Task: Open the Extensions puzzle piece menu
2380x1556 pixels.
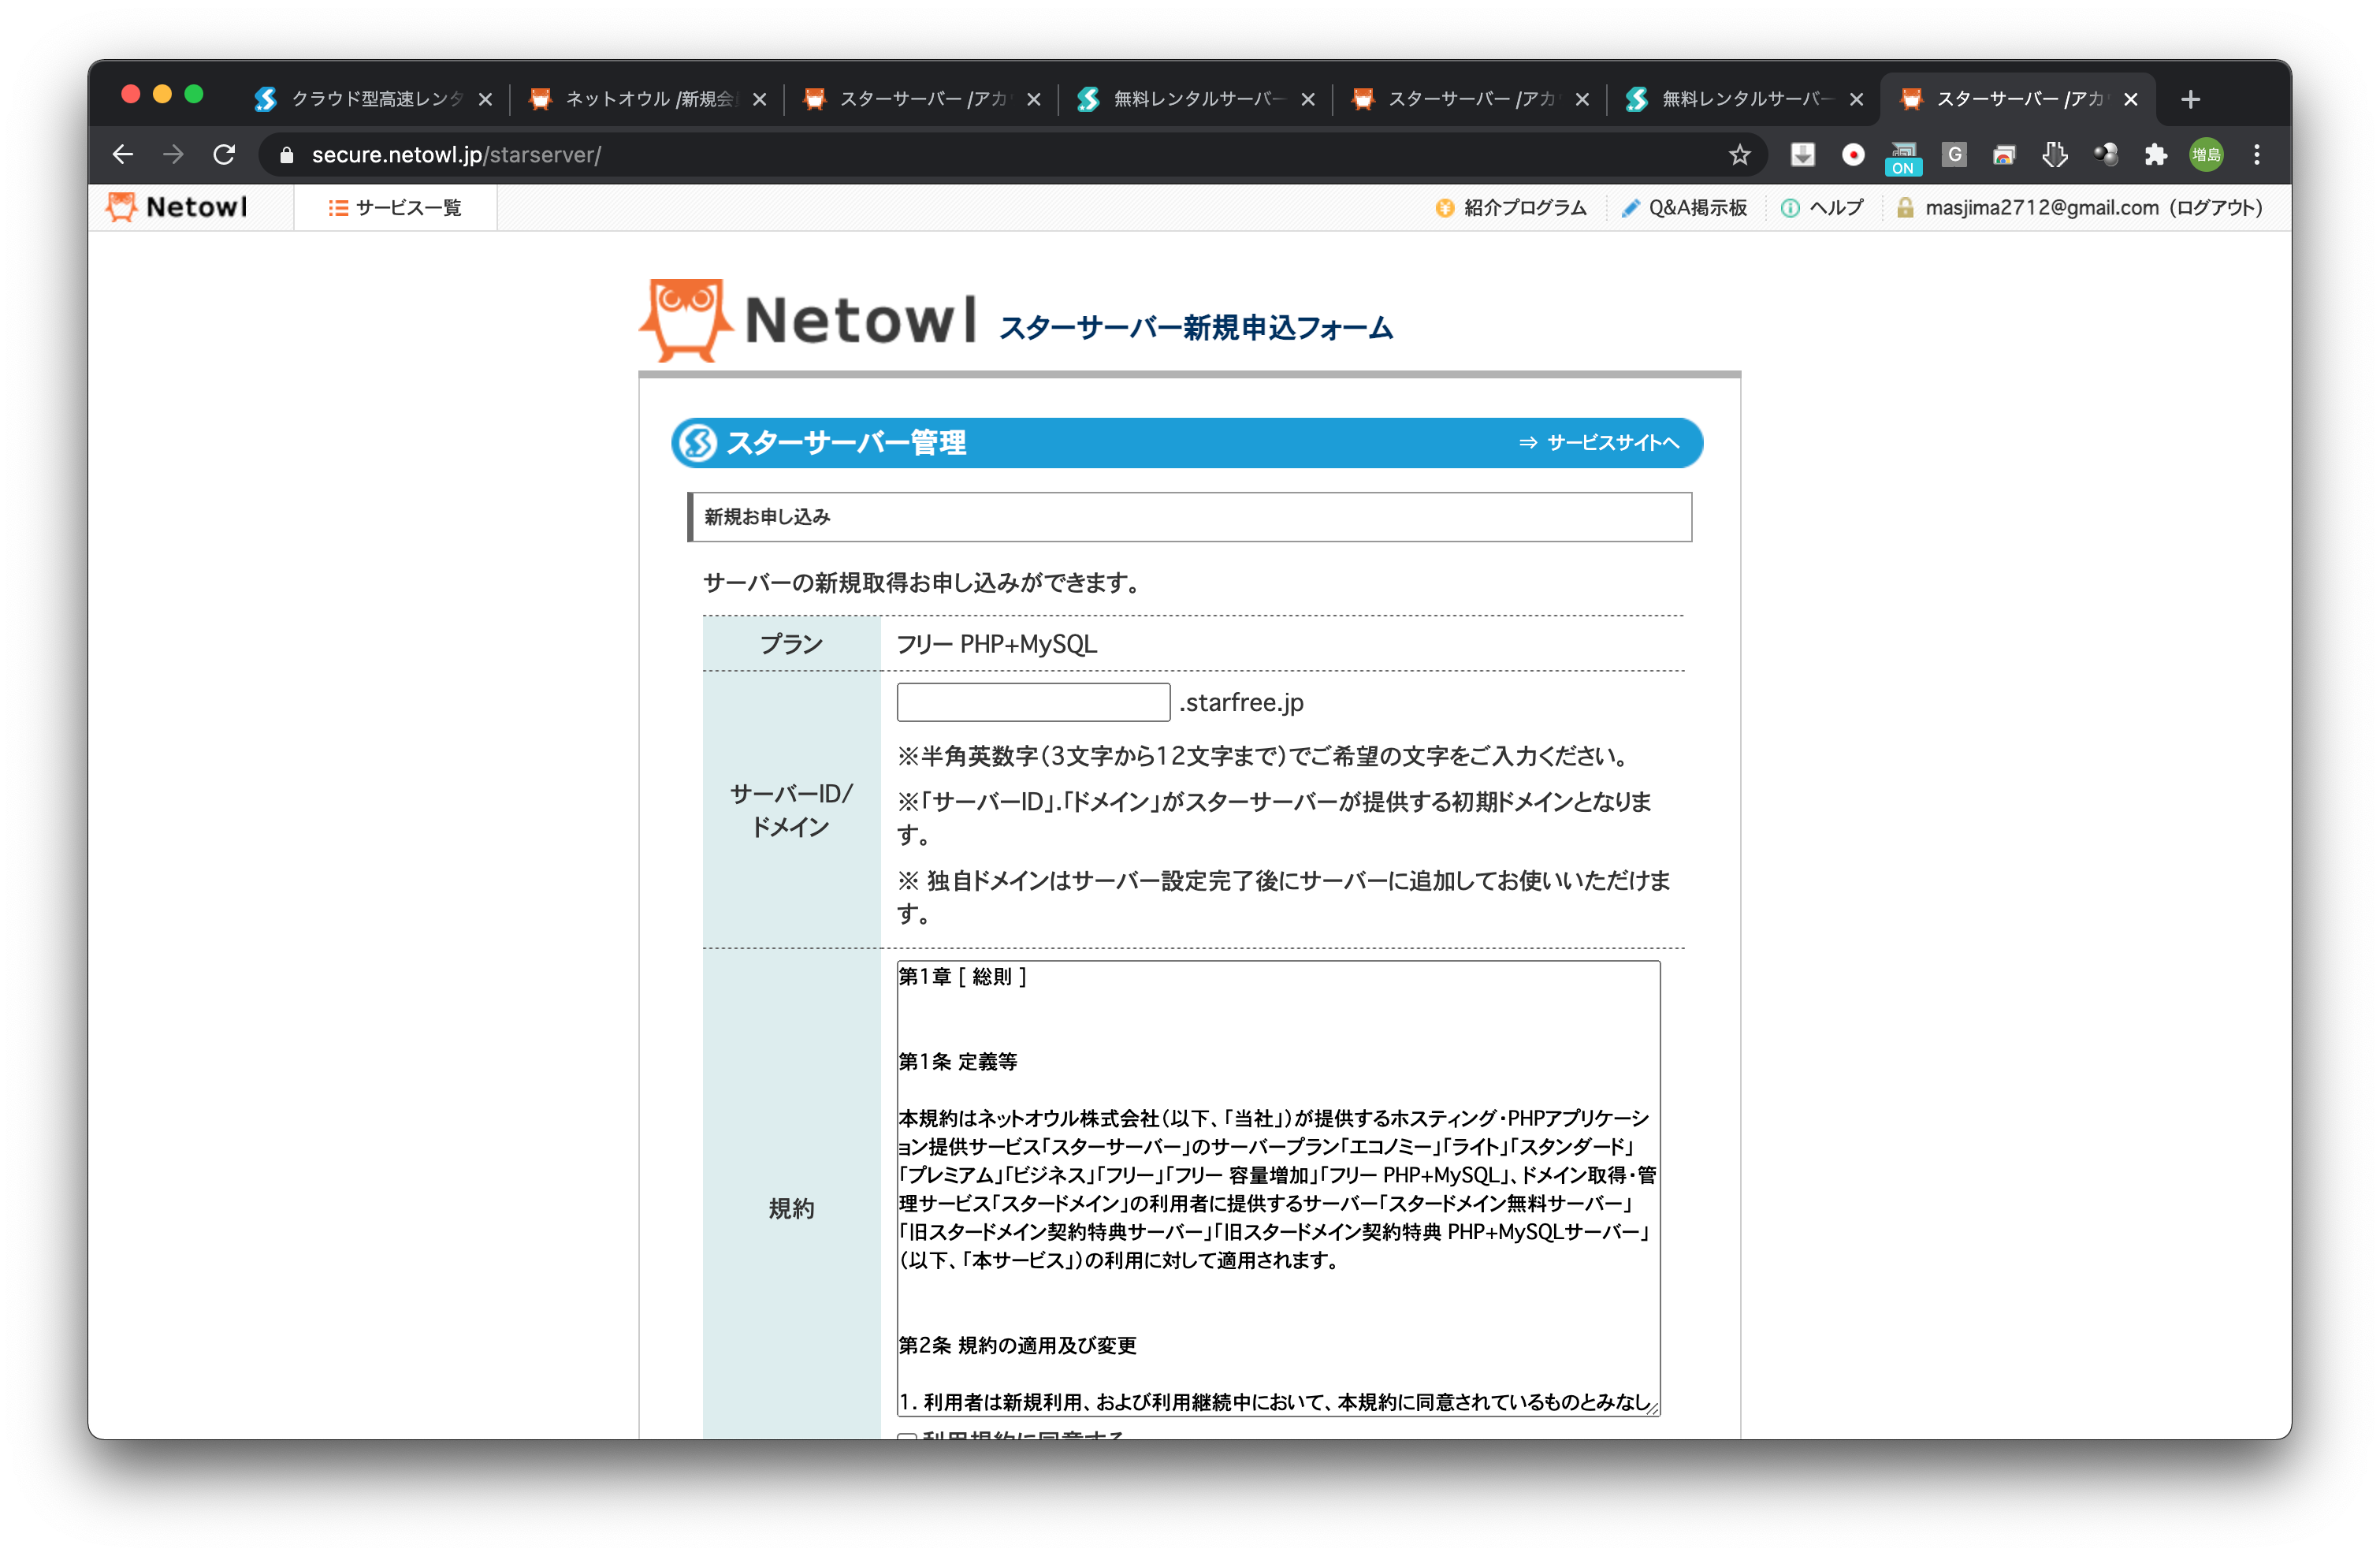Action: click(2156, 155)
